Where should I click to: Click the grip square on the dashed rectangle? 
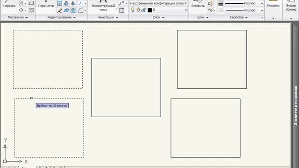point(31,98)
